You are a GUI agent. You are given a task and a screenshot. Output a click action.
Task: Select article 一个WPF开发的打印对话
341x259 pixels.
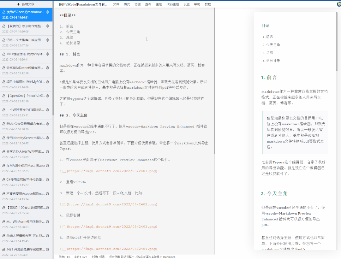click(26, 112)
